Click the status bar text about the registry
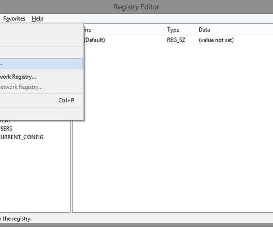 pos(16,219)
